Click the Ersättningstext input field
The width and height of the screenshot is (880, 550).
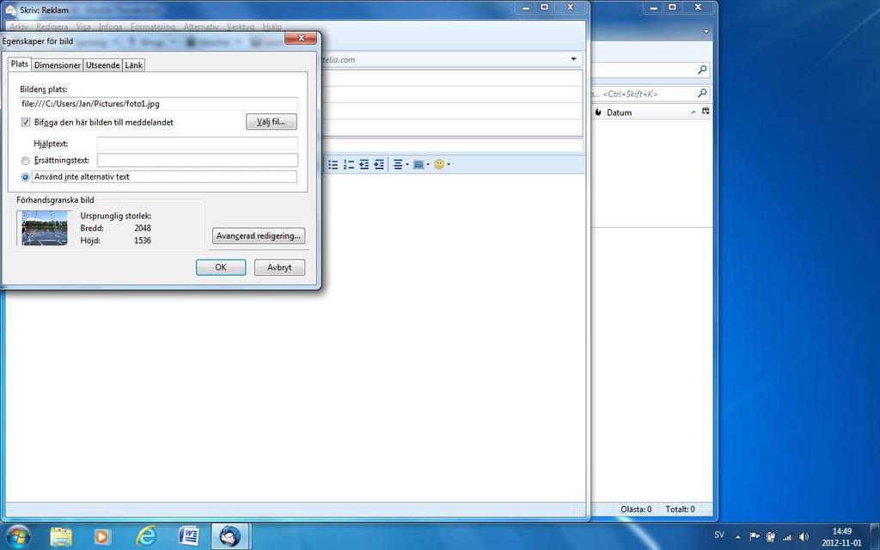197,161
